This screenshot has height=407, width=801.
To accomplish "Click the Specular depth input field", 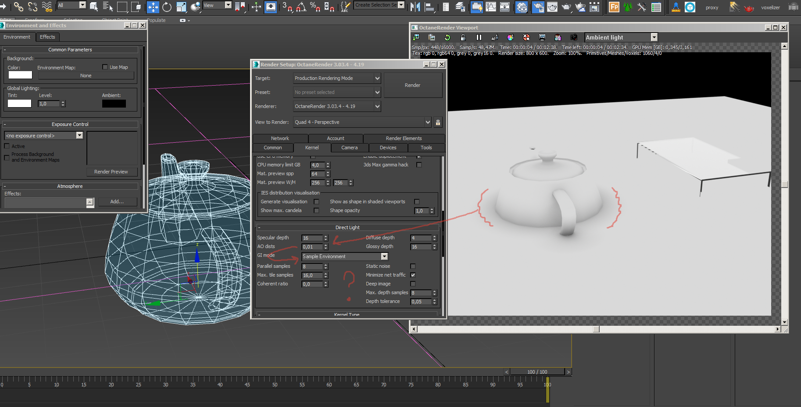I will (312, 238).
